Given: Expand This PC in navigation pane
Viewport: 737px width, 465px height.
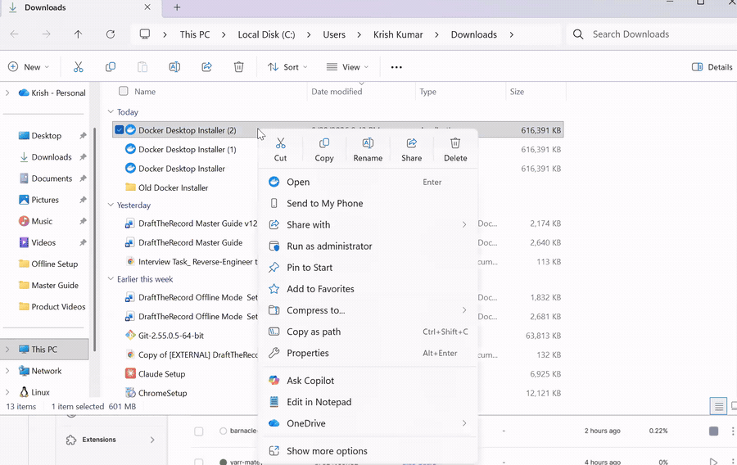Looking at the screenshot, I should [x=7, y=350].
